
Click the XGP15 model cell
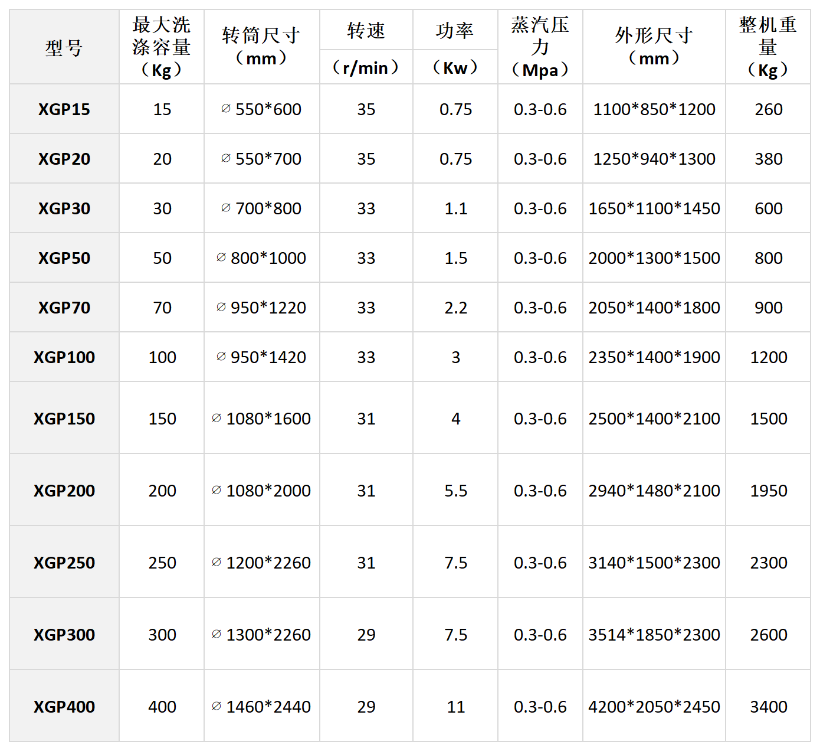[64, 109]
